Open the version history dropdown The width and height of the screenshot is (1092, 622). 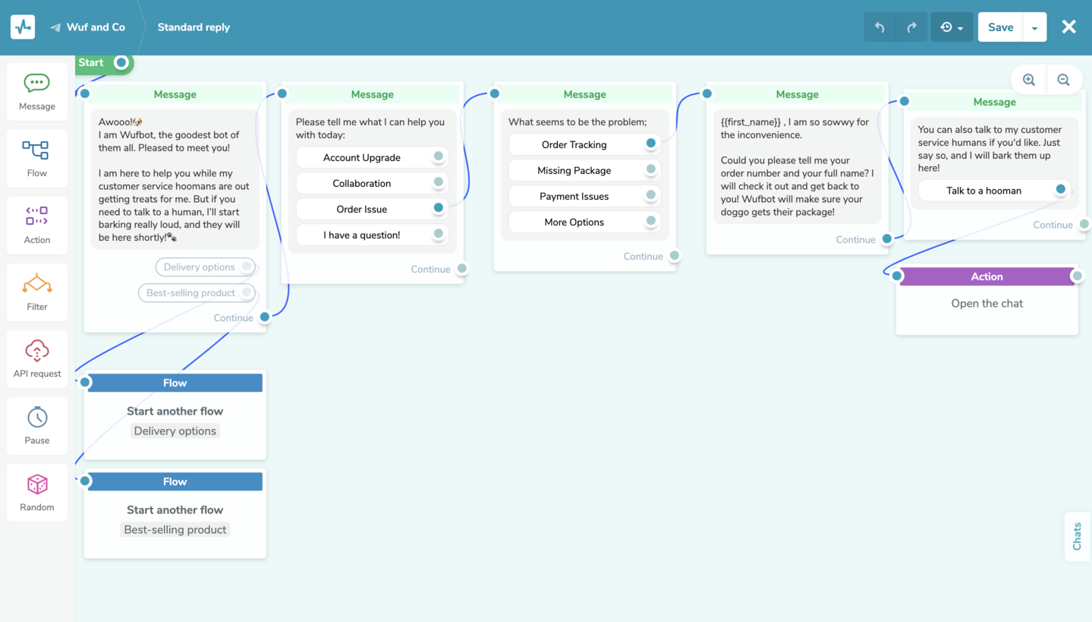[x=952, y=27]
